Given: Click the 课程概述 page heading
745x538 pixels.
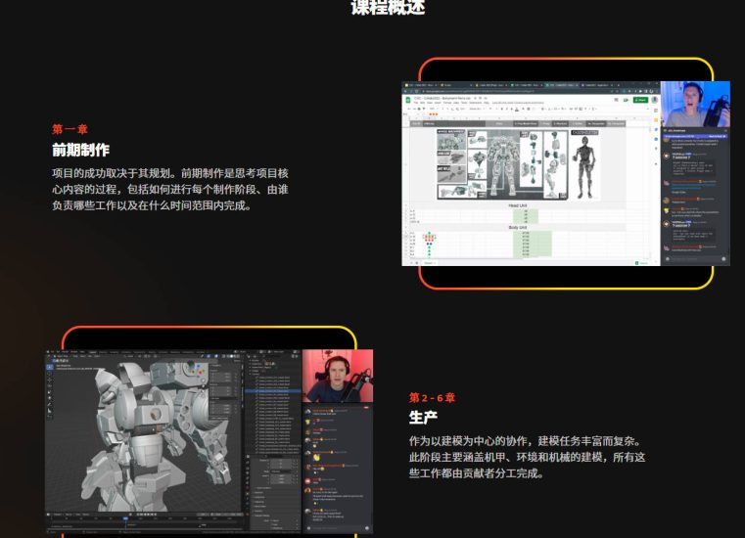Looking at the screenshot, I should (x=388, y=7).
